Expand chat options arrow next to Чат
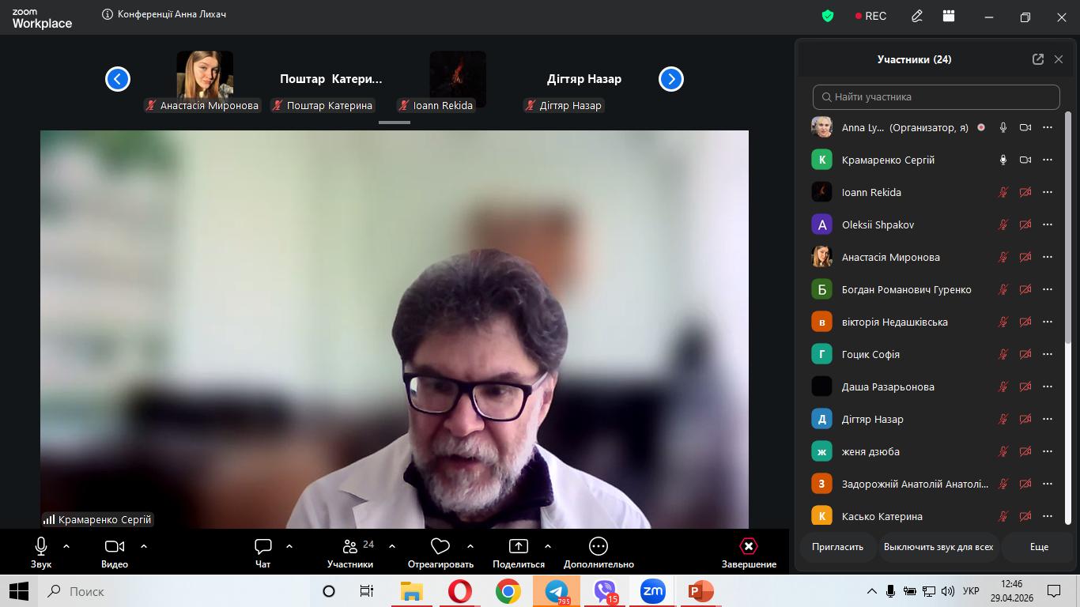Screen dimensions: 1080x607 coord(289,546)
